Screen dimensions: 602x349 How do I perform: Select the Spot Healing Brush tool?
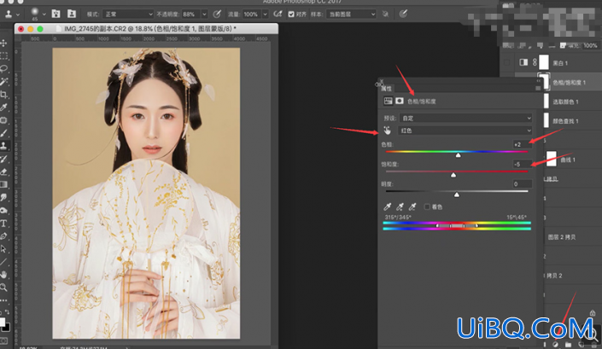click(3, 120)
